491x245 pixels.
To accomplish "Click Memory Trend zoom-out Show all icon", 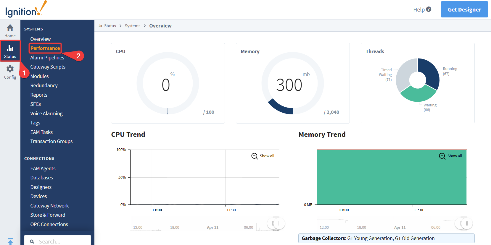I will (x=442, y=156).
